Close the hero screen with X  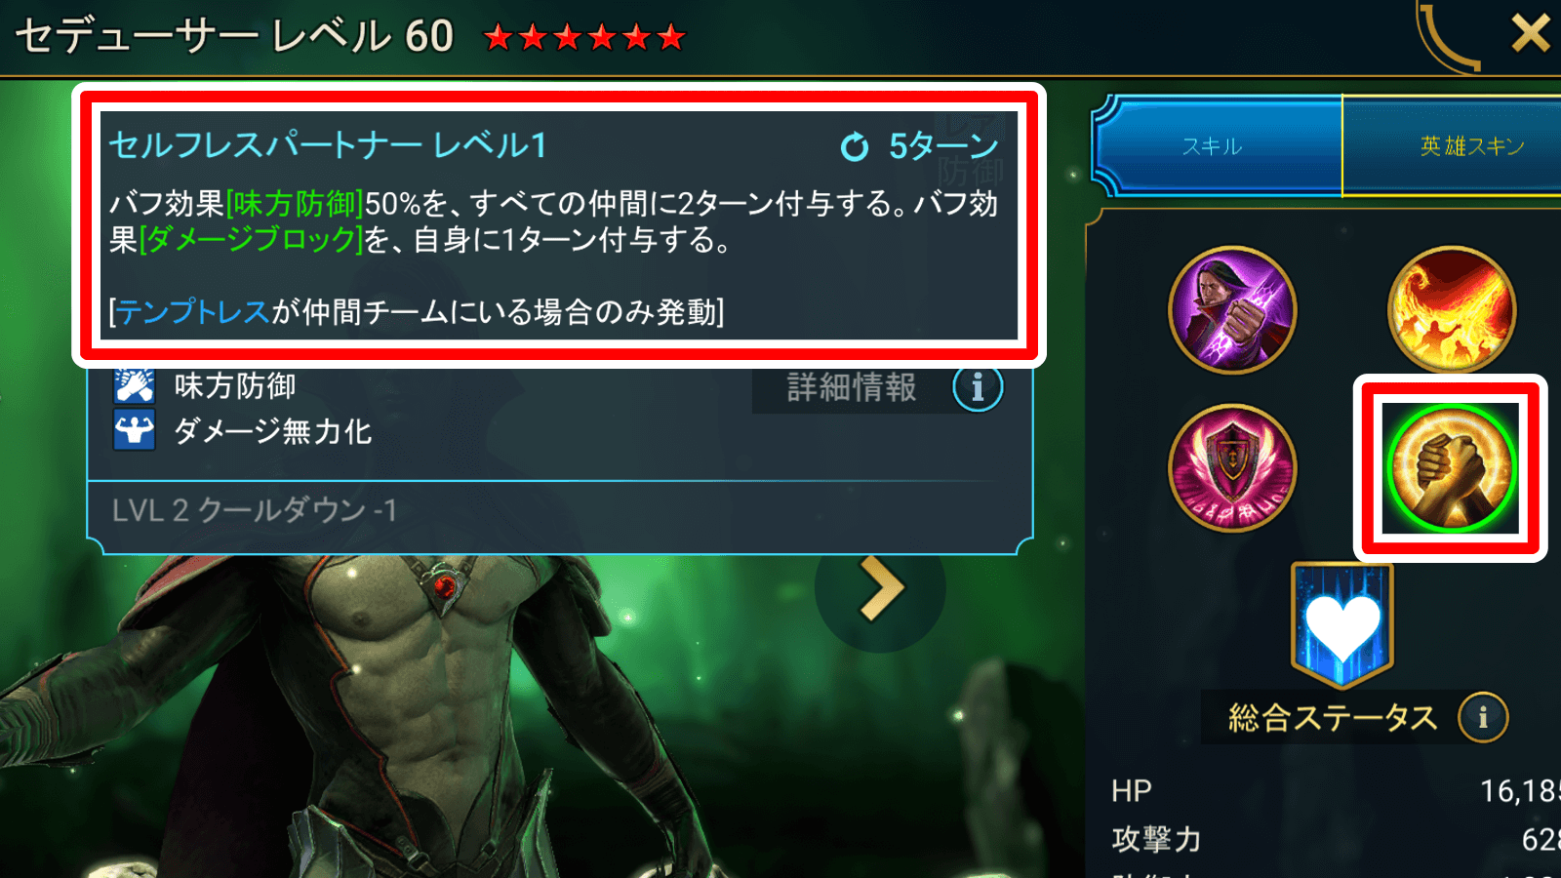tap(1530, 33)
